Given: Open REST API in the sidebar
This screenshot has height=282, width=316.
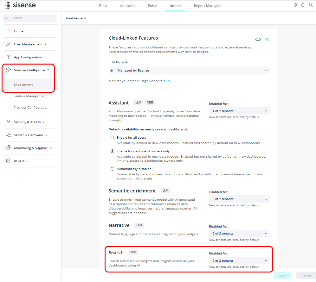Looking at the screenshot, I should (21, 161).
